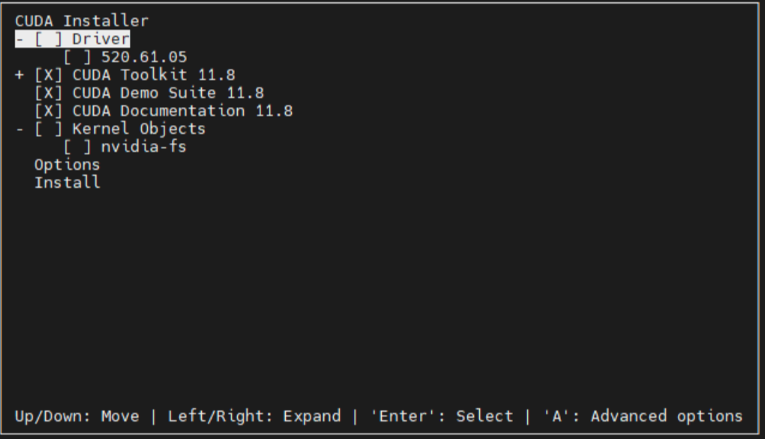Collapse the Driver tree using minus sign
The image size is (765, 439).
pyautogui.click(x=19, y=39)
